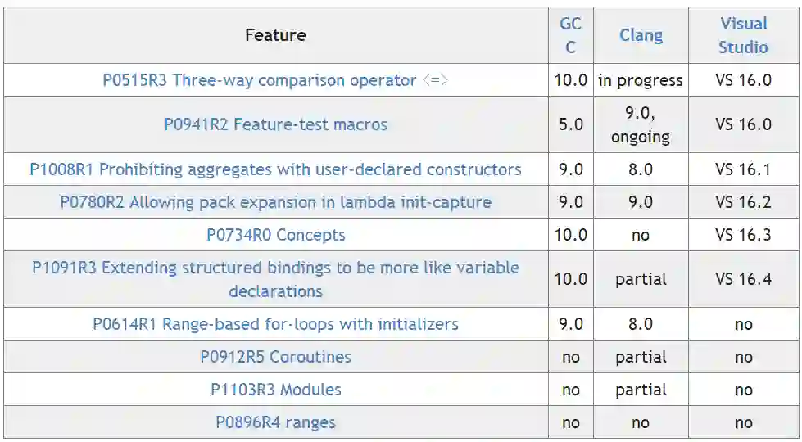The image size is (802, 442).
Task: Follow the P0734R0 Concepts link
Action: (275, 235)
